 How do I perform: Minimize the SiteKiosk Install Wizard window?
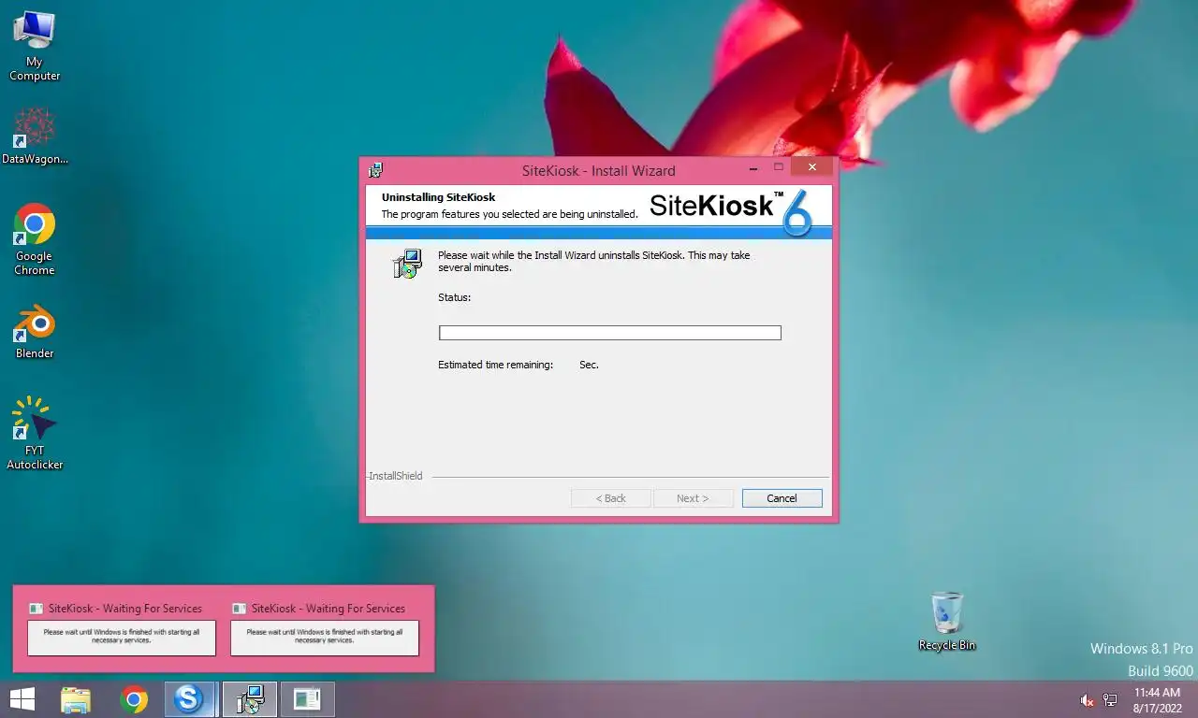click(x=754, y=167)
